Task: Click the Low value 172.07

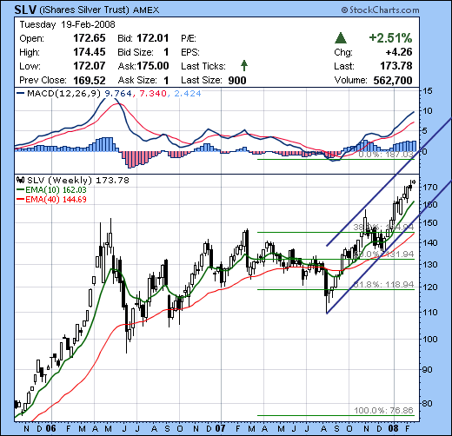Action: [90, 66]
